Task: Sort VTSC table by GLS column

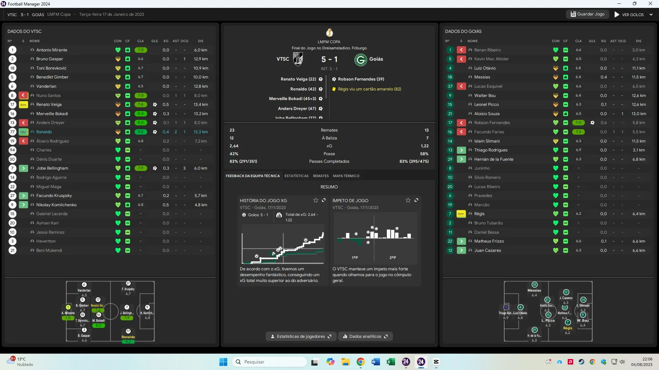Action: tap(154, 41)
